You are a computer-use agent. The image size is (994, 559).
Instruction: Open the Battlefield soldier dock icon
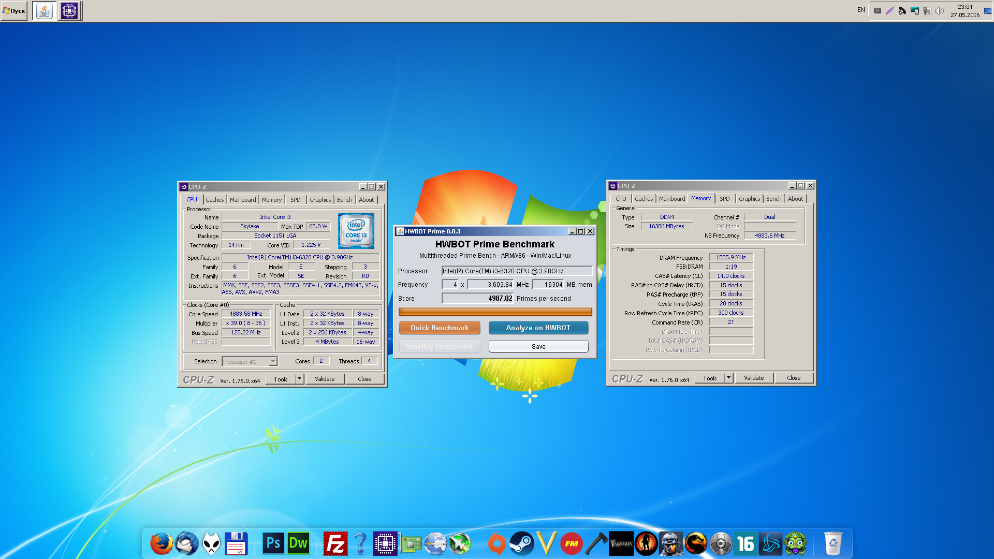click(x=671, y=544)
